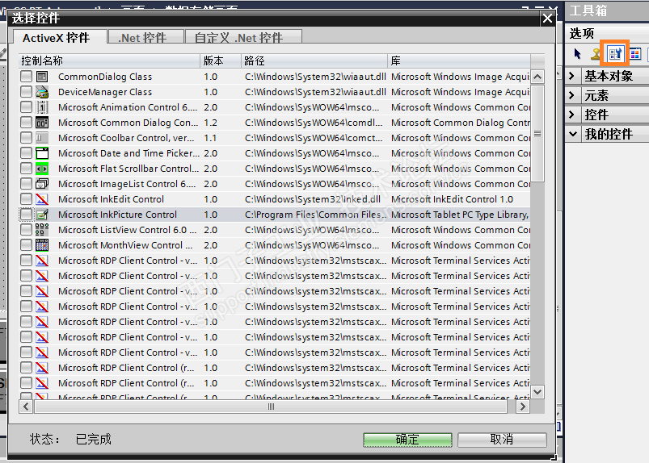The height and width of the screenshot is (463, 649).
Task: Click the InkPicture Control icon
Action: point(42,215)
